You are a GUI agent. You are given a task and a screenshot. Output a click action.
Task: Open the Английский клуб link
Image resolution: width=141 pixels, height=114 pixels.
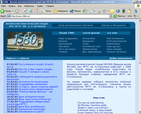click(91, 47)
